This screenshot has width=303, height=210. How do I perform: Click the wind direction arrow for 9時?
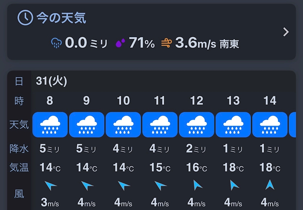(x=87, y=186)
